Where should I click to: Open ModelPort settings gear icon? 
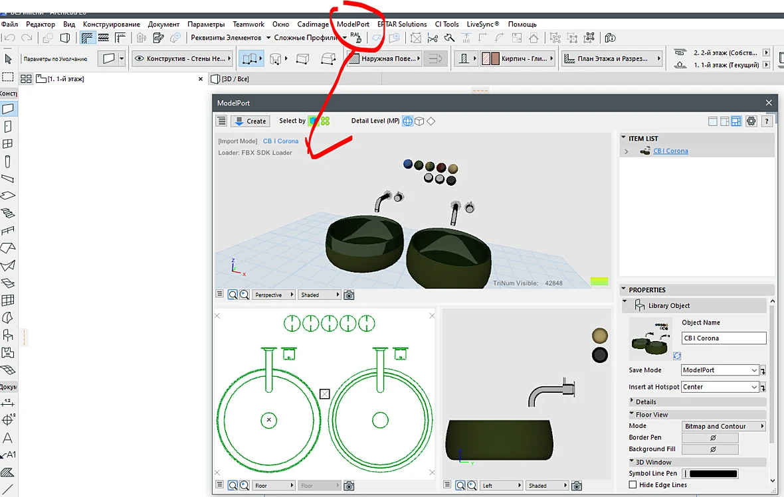click(751, 121)
